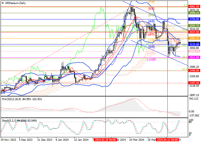The height and width of the screenshot is (143, 201).
Task: Select the 4062.50 red price label
Action: [x=194, y=6]
